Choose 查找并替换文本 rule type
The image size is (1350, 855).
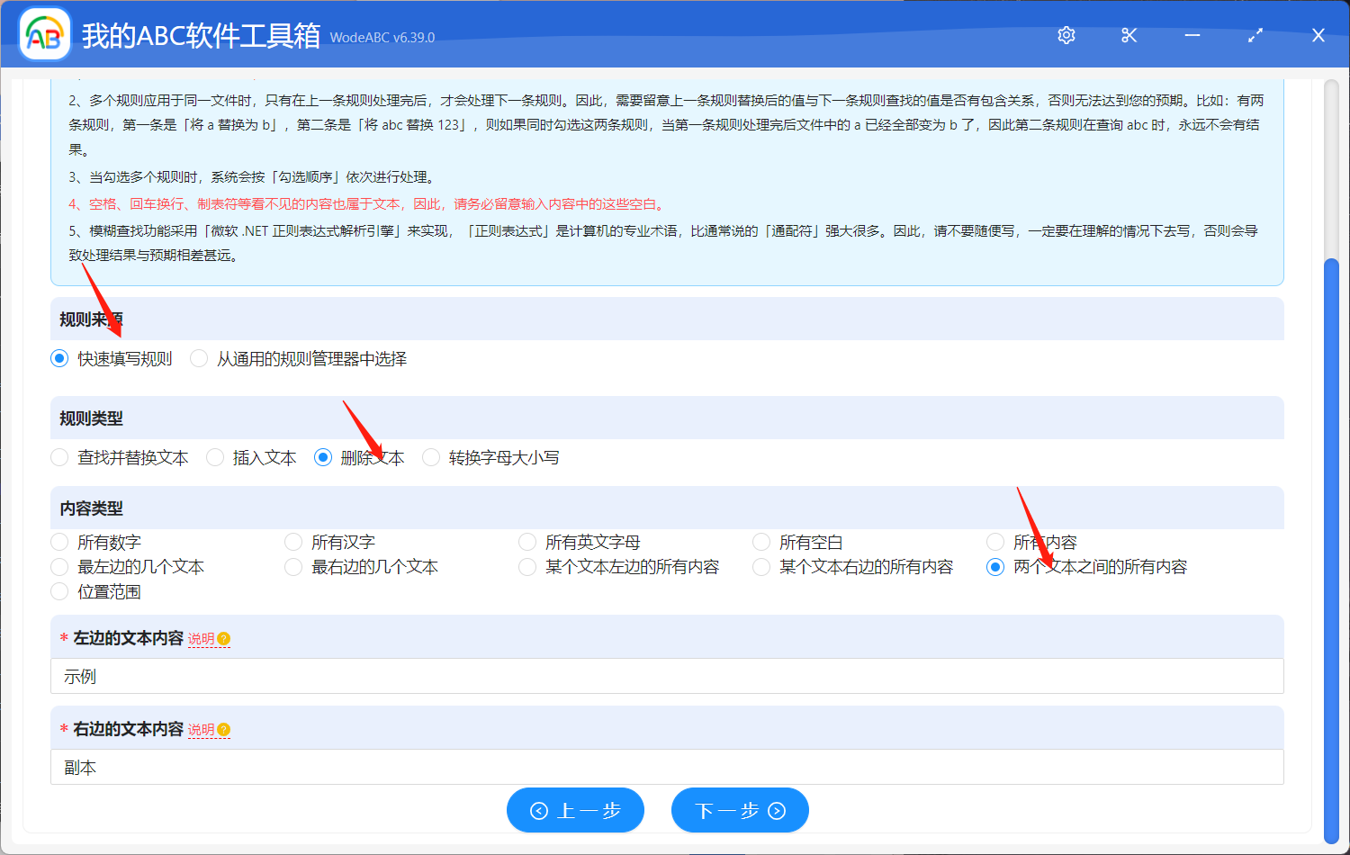point(60,458)
